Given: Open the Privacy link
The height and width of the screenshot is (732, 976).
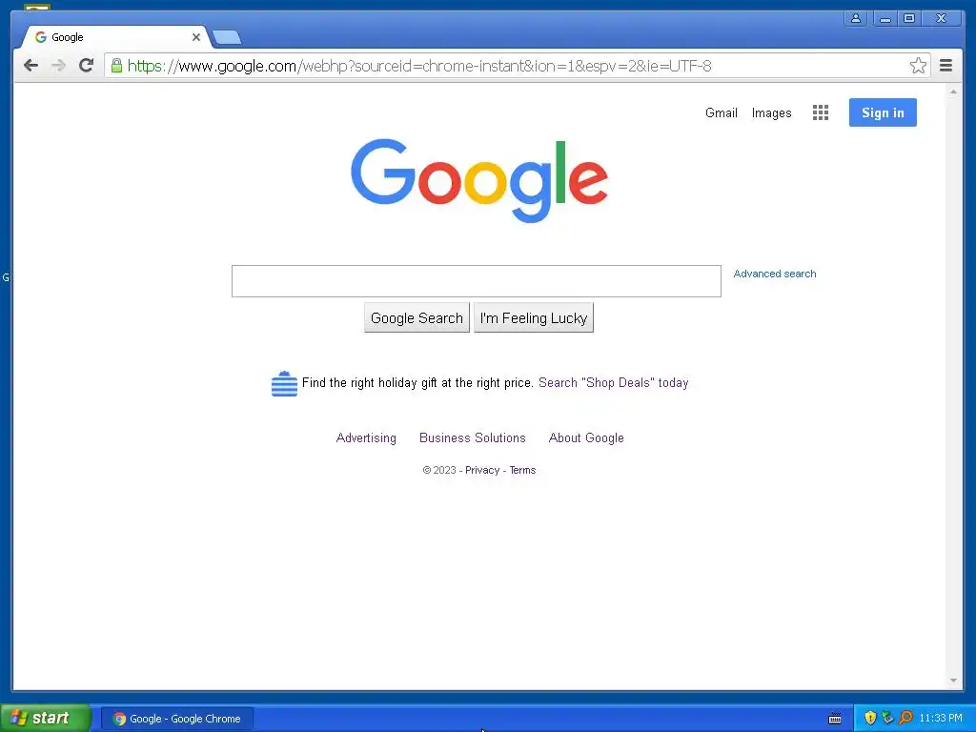Looking at the screenshot, I should [482, 470].
